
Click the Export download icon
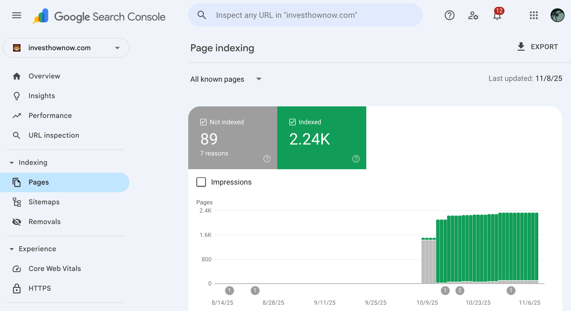pyautogui.click(x=521, y=47)
